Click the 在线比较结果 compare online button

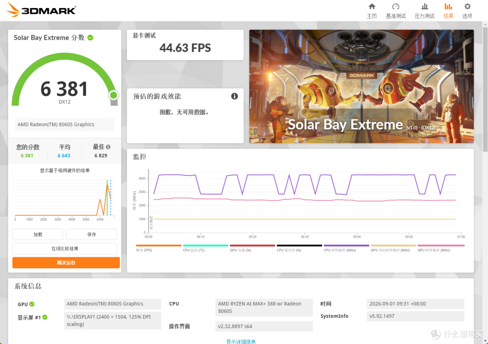[65, 249]
